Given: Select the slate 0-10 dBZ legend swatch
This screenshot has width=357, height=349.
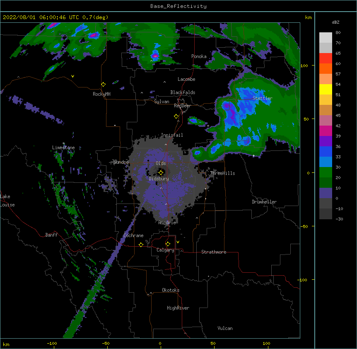Looking at the screenshot, I should coord(326,193).
